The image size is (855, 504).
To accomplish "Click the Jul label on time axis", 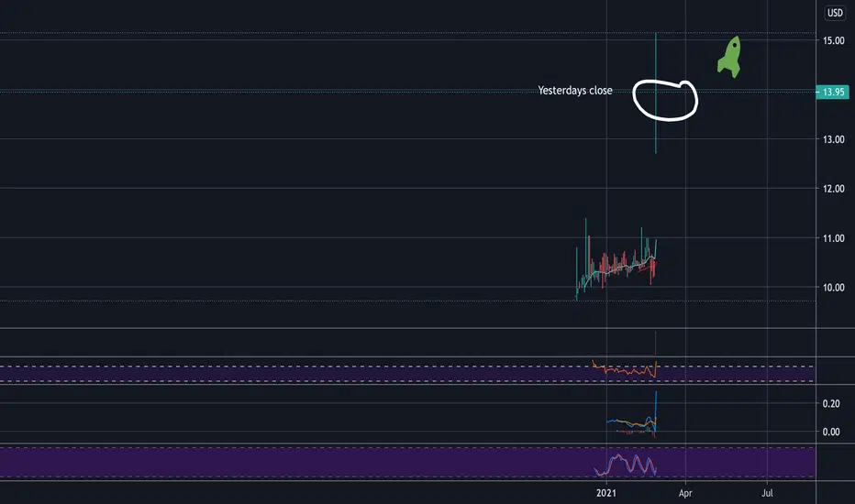I will coord(767,493).
